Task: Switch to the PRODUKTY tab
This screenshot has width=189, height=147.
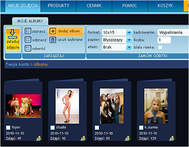Action: (59, 6)
